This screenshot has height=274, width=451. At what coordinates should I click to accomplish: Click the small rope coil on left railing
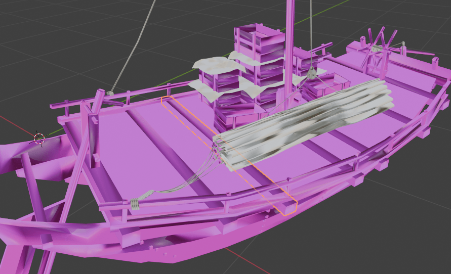pos(109,94)
